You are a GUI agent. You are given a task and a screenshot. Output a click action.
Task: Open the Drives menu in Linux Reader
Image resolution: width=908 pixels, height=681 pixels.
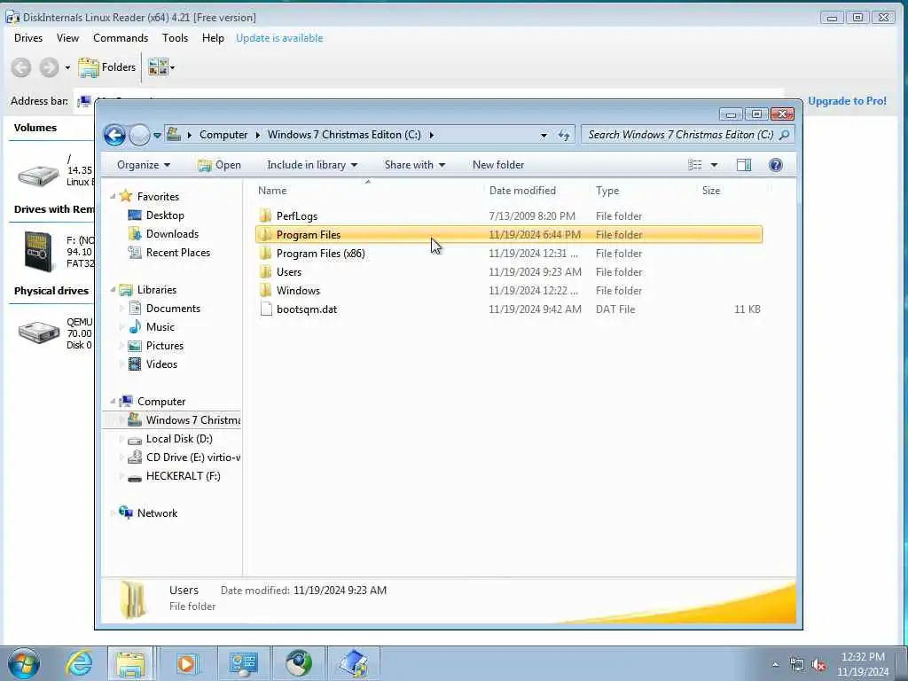(28, 38)
